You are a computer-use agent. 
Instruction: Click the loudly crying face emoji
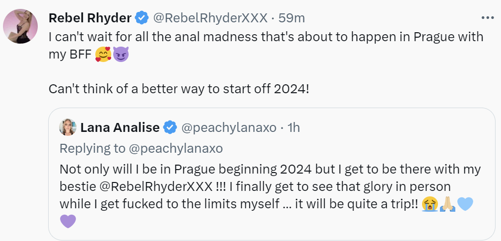(429, 203)
